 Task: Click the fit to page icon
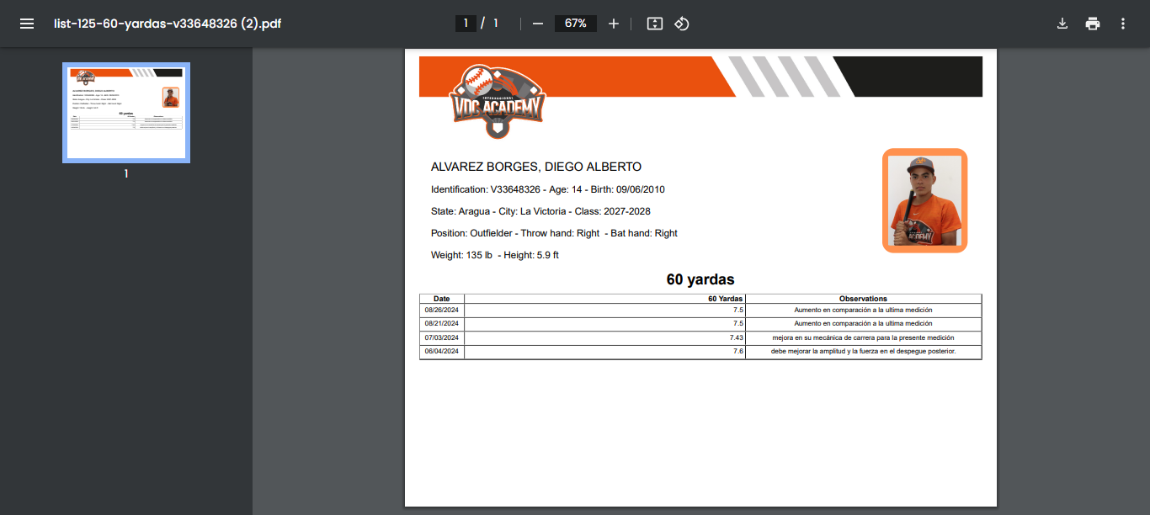(x=655, y=24)
